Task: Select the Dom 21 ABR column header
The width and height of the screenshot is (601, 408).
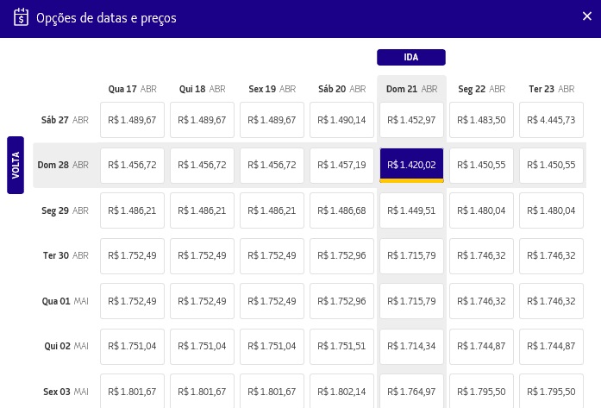Action: tap(412, 89)
